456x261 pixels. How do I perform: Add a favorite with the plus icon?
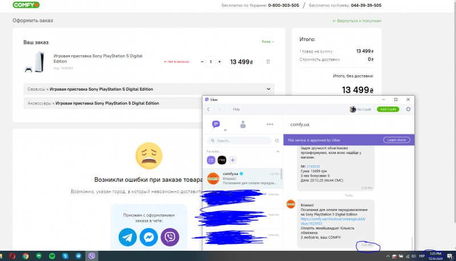click(233, 160)
